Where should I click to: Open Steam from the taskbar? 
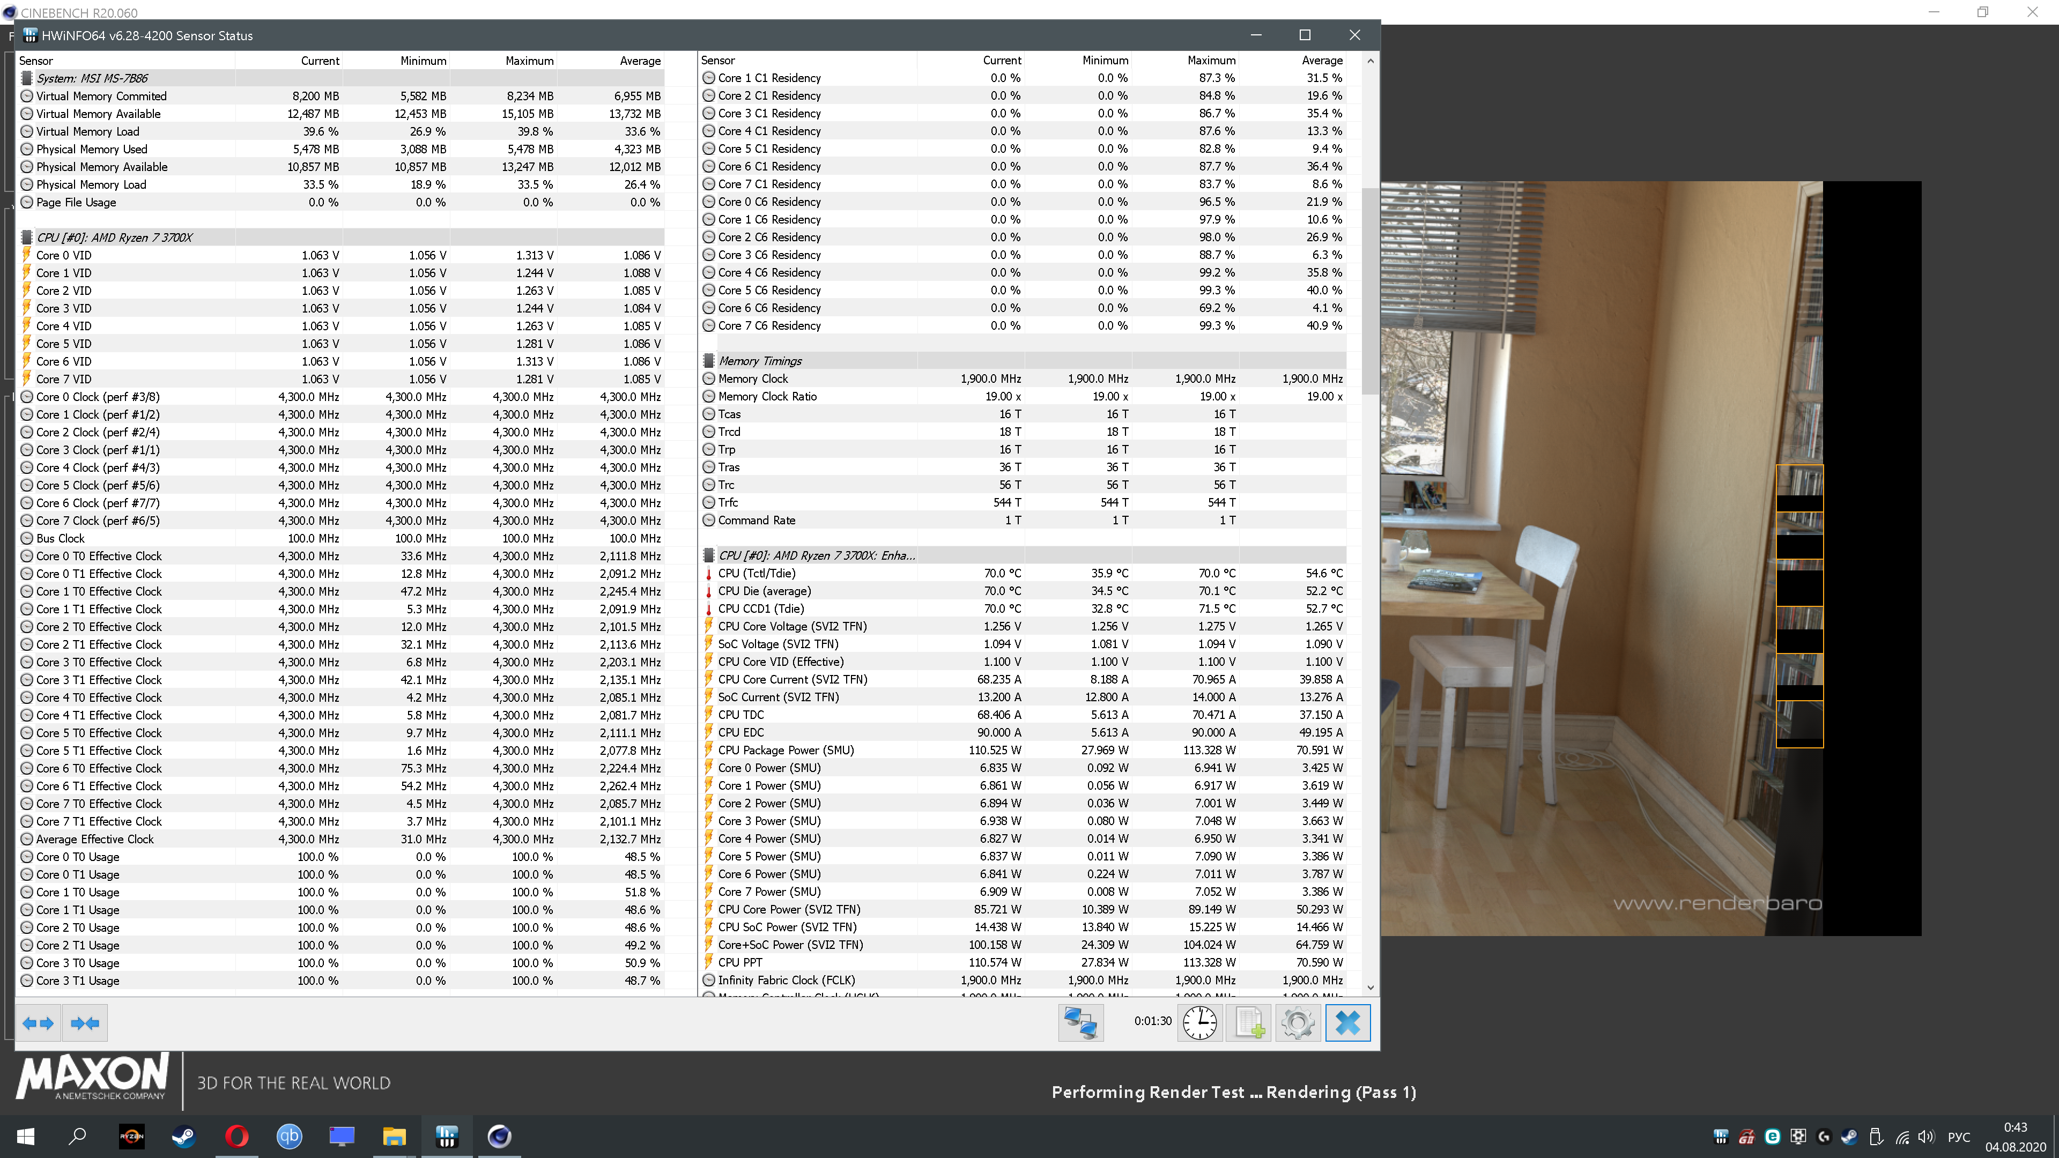(184, 1135)
